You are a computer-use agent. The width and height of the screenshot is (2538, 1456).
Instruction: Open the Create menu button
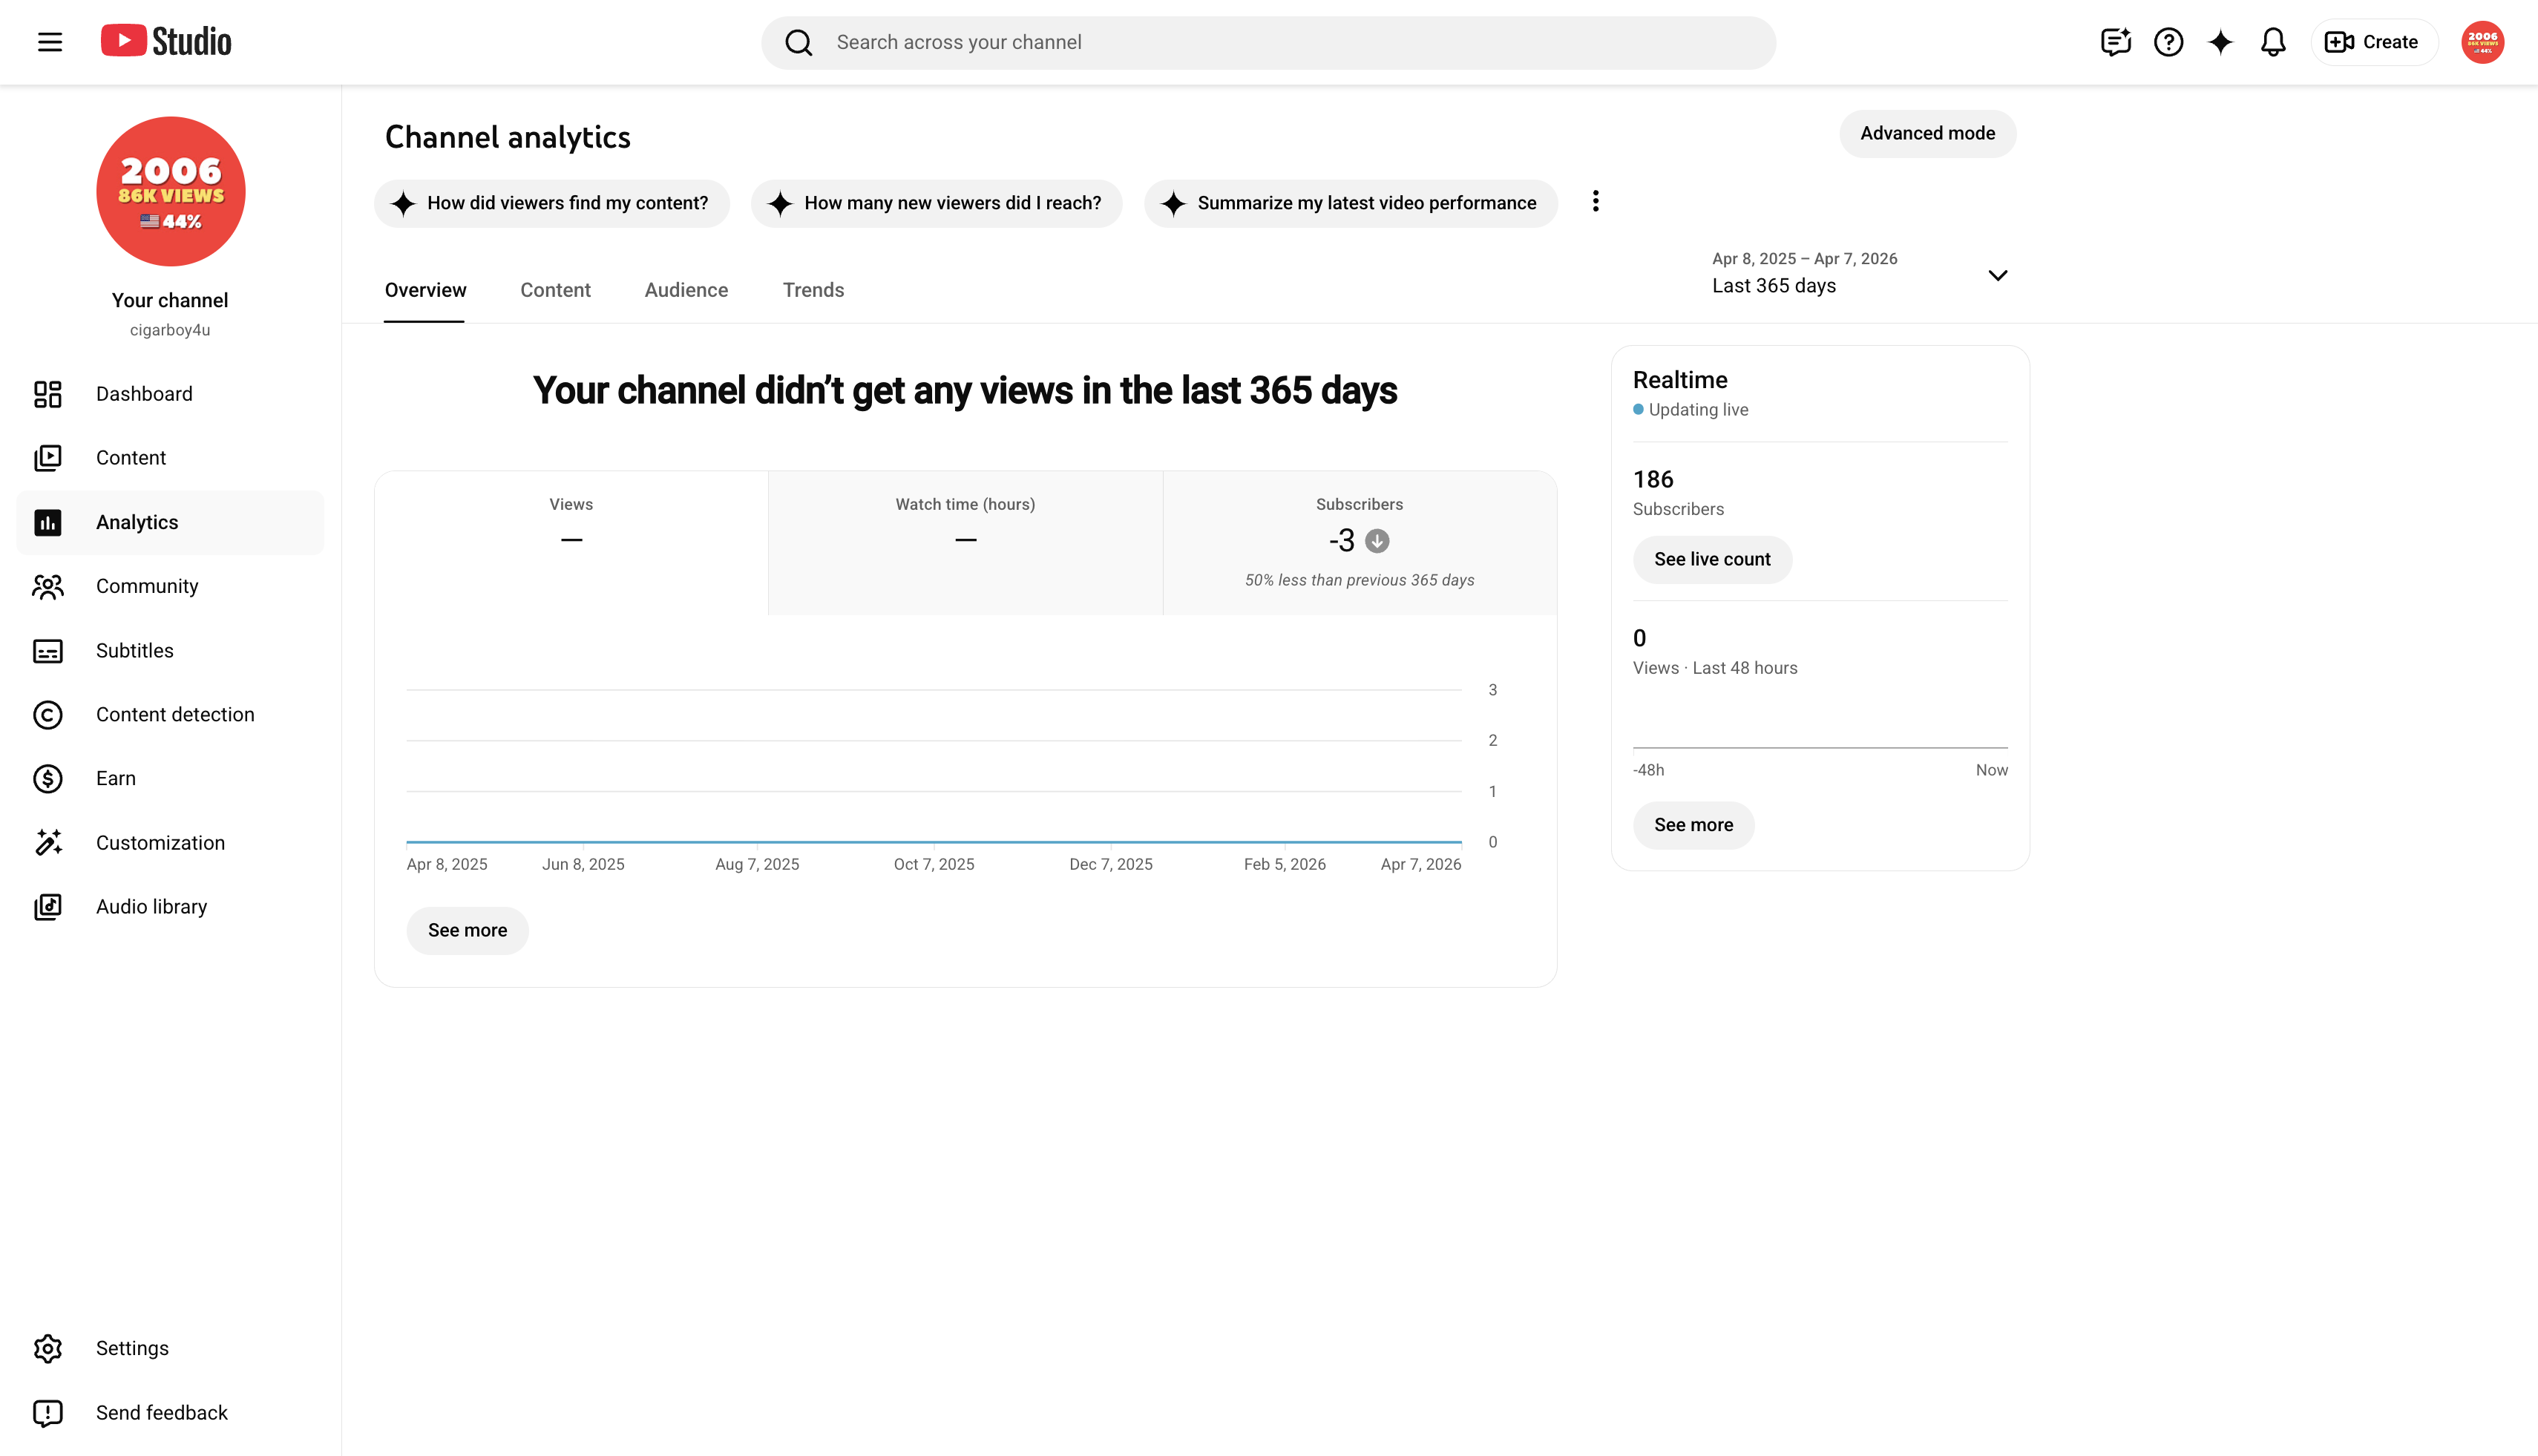click(2373, 42)
